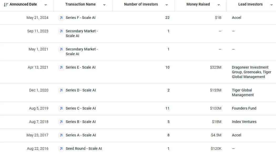Click the Tiger Global Management link for Series D
Image resolution: width=276 pixels, height=154 pixels.
(x=243, y=93)
